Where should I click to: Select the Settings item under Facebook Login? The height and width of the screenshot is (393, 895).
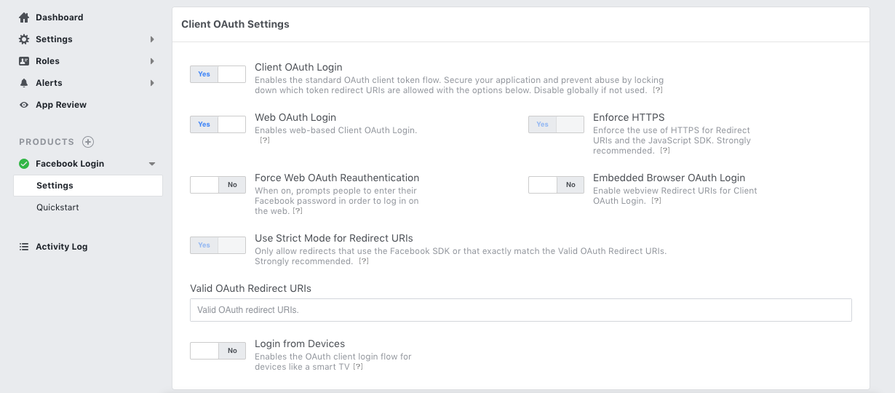click(55, 186)
